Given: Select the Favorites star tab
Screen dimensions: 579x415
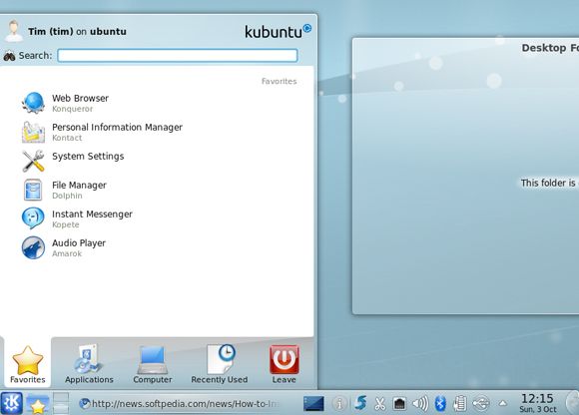Looking at the screenshot, I should (x=27, y=364).
